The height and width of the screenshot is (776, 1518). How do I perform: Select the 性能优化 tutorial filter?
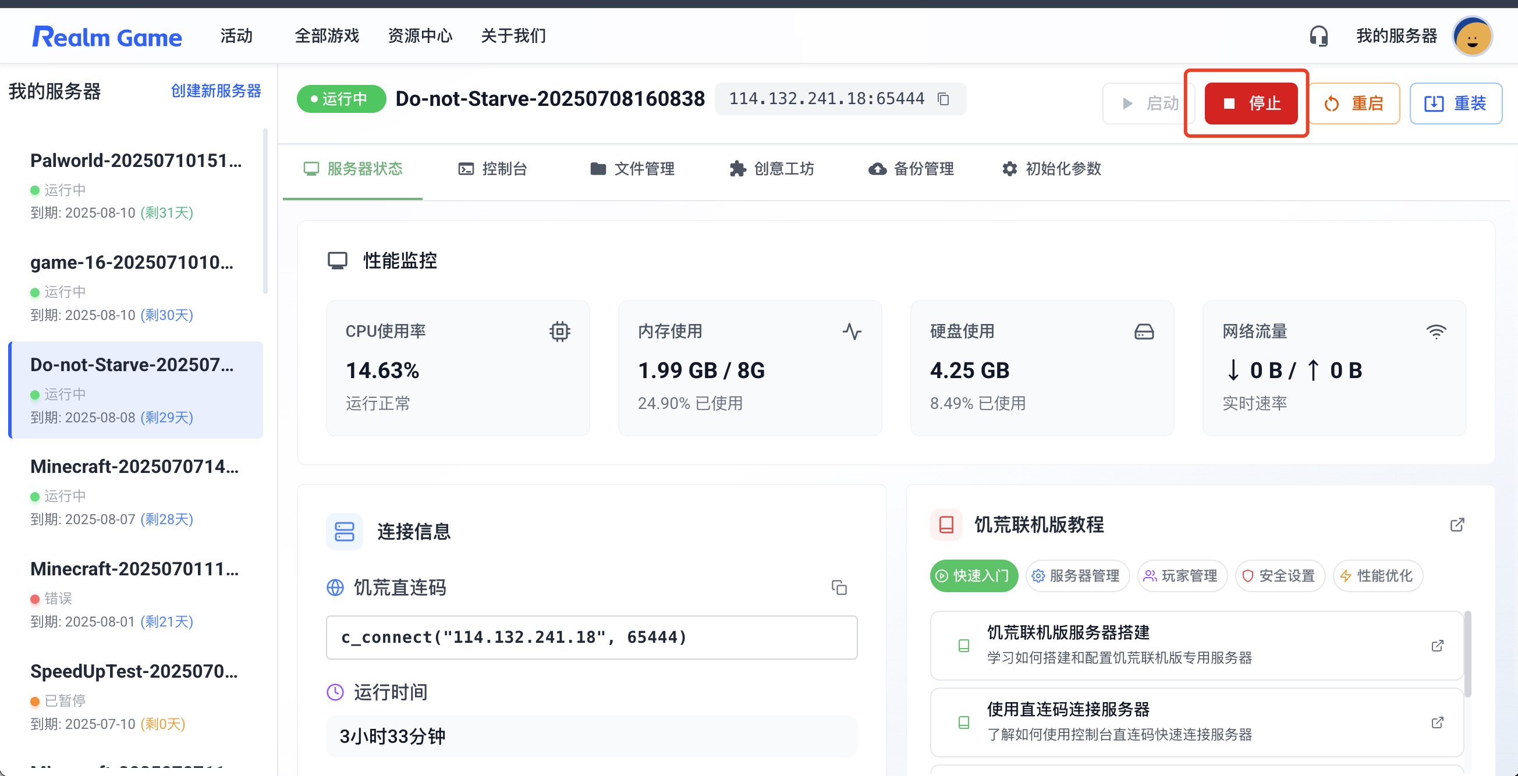pyautogui.click(x=1377, y=575)
